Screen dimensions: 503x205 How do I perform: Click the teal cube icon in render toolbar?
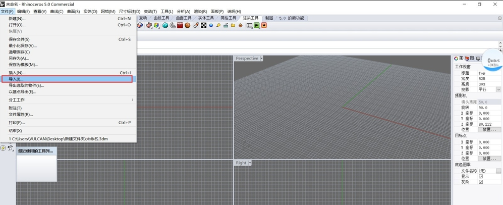[165, 25]
